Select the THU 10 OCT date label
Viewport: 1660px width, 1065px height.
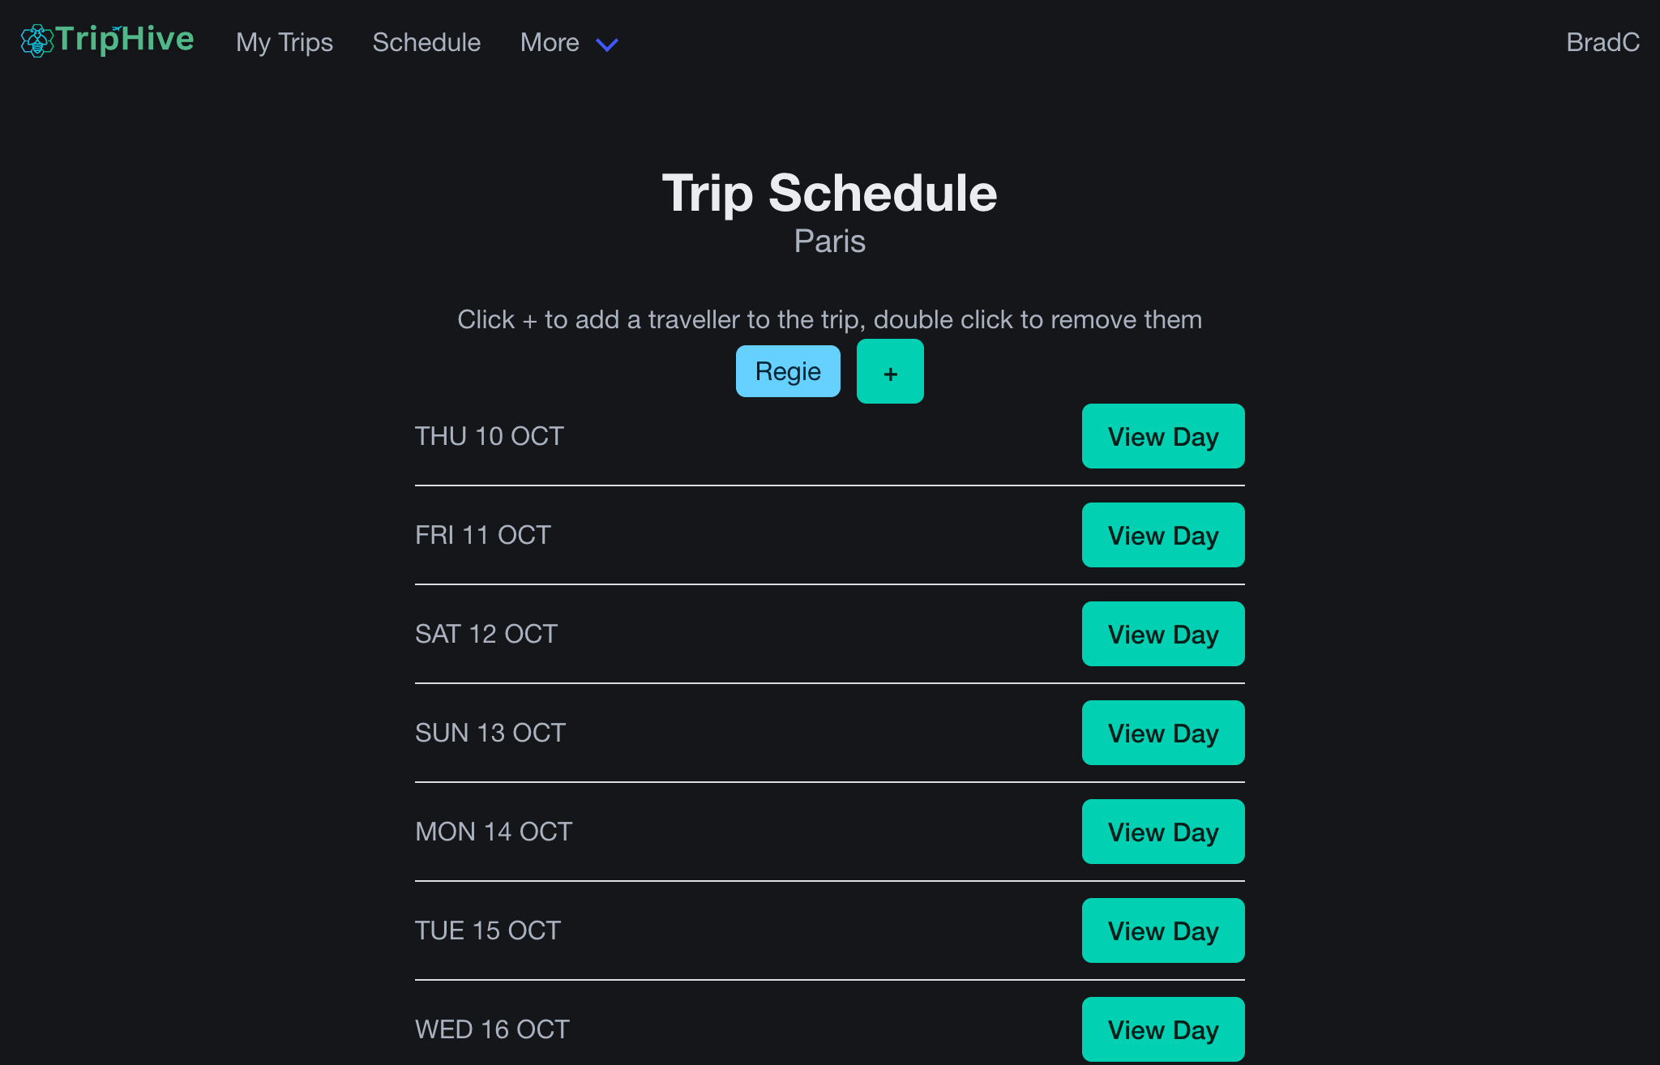pyautogui.click(x=488, y=436)
